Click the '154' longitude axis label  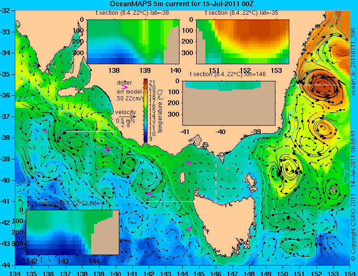(349, 273)
